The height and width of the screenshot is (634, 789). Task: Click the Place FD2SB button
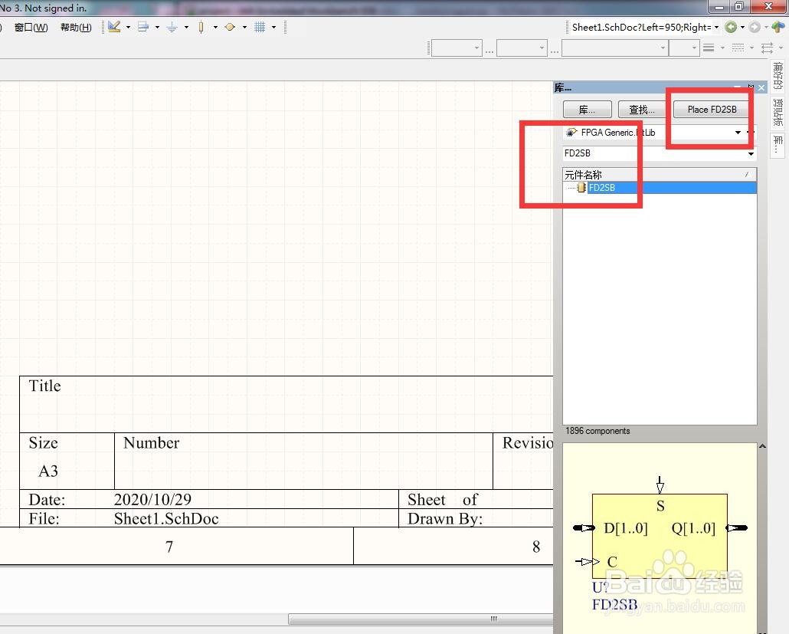pyautogui.click(x=712, y=110)
